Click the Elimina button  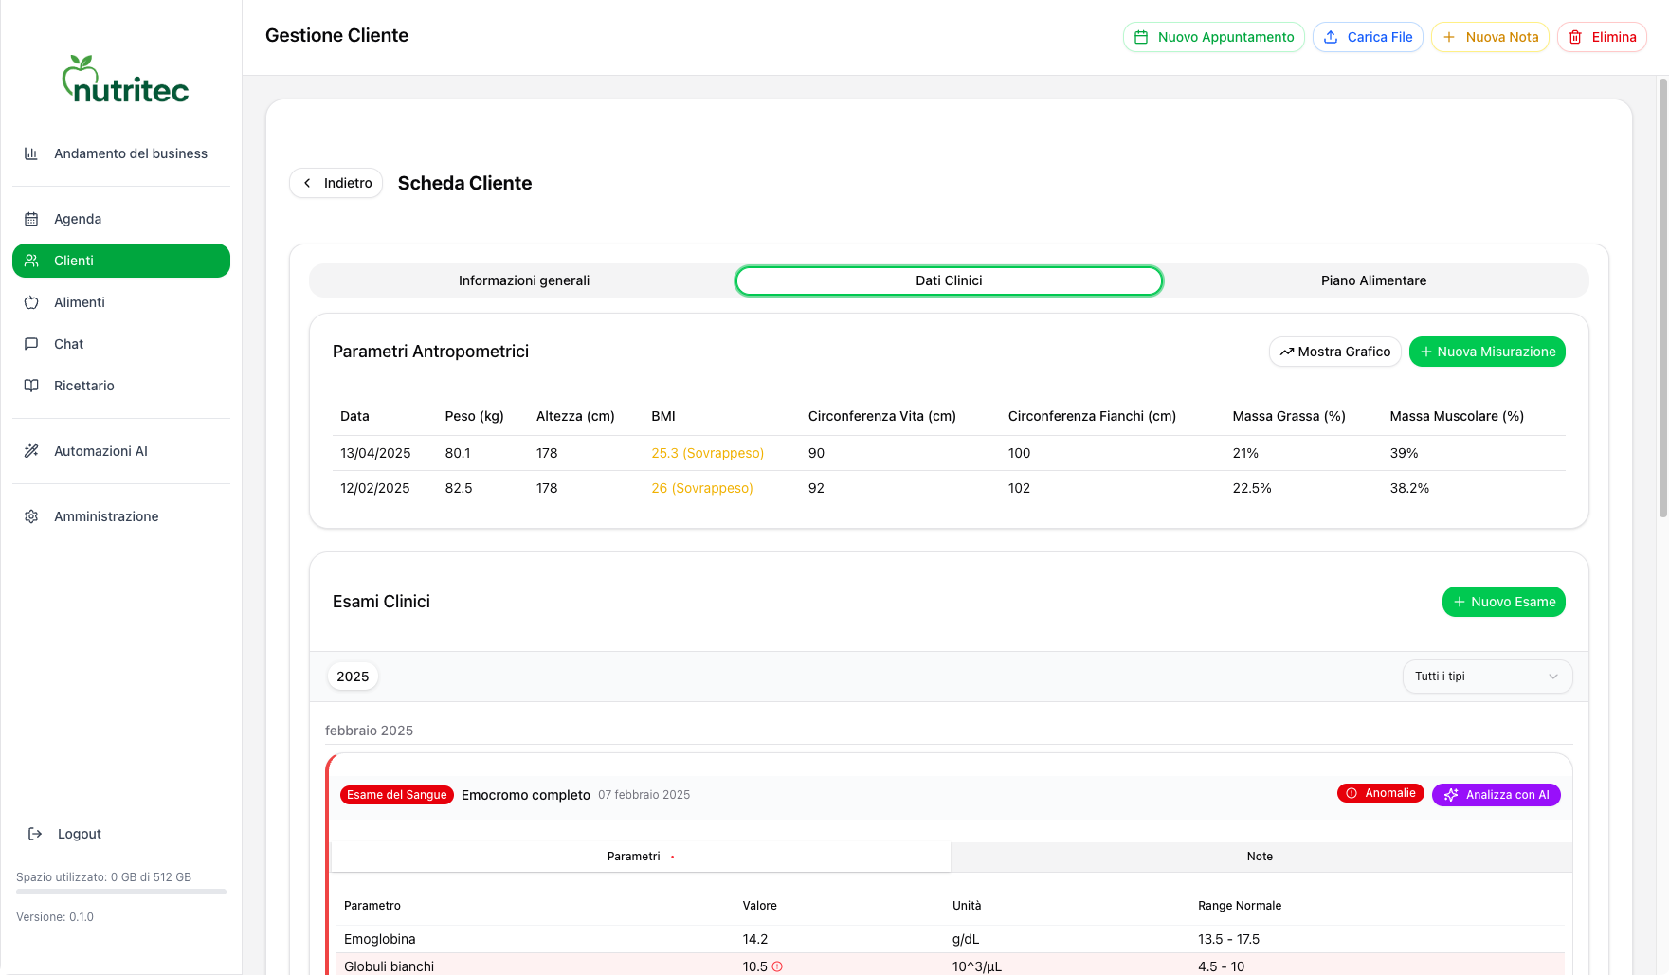coord(1602,37)
